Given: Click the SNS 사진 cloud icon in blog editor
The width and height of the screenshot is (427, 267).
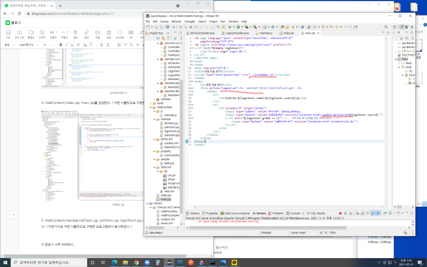Looking at the screenshot, I should [19, 34].
